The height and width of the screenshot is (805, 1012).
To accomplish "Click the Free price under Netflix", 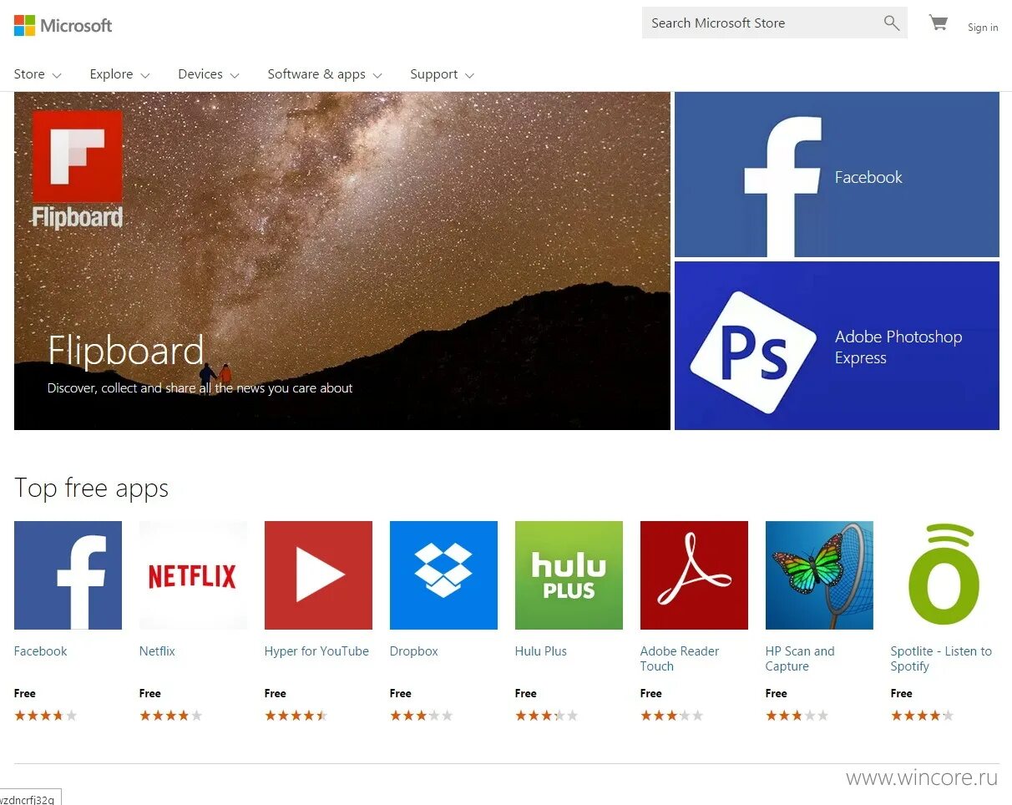I will (150, 693).
